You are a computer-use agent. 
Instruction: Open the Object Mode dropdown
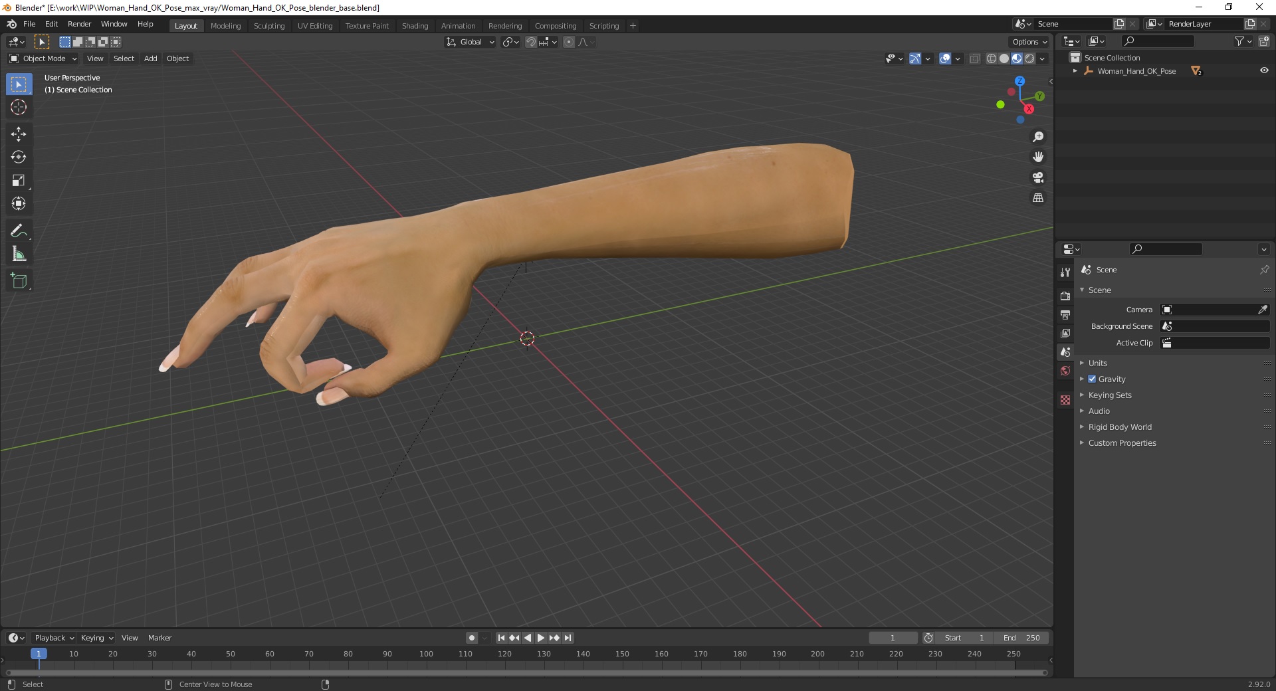coord(43,58)
